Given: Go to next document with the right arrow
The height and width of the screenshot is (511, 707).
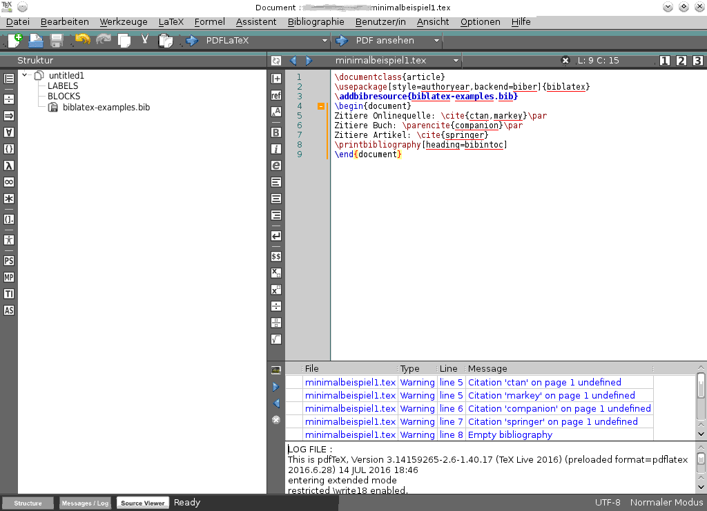Looking at the screenshot, I should tap(309, 60).
